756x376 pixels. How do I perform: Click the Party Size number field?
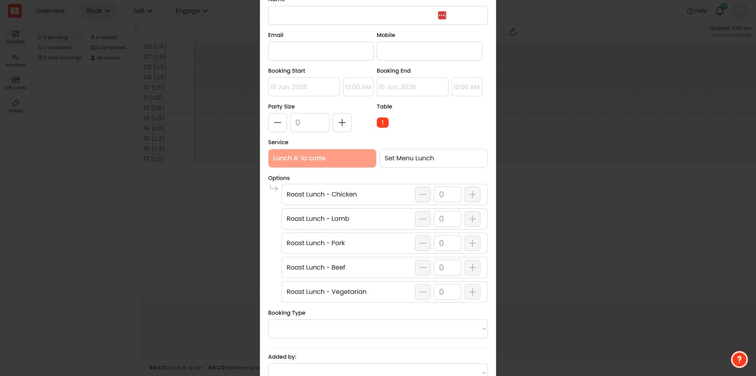(x=310, y=123)
